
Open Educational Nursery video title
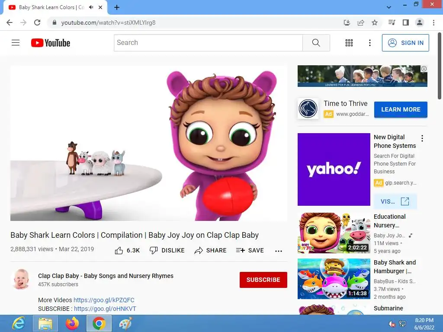pyautogui.click(x=390, y=221)
